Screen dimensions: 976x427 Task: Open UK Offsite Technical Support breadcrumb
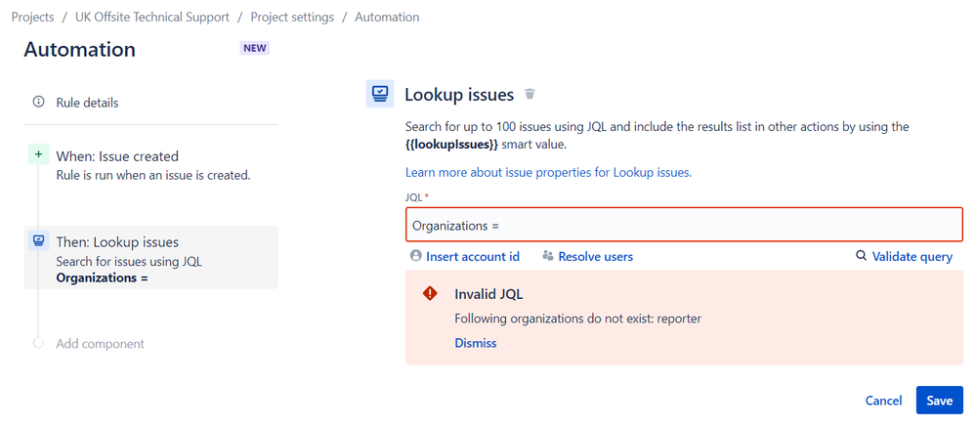pos(152,18)
